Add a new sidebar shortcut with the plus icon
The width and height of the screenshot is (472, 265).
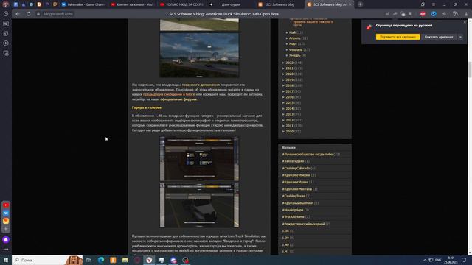6,229
